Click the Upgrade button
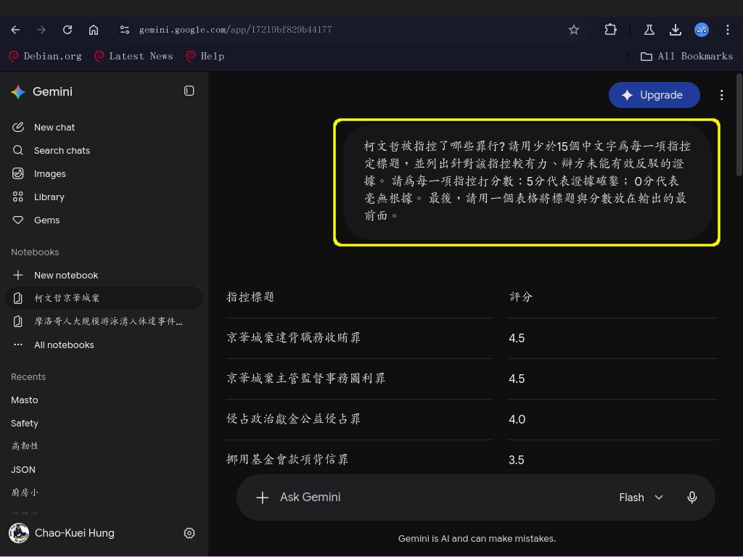Viewport: 743px width, 557px height. pos(654,95)
